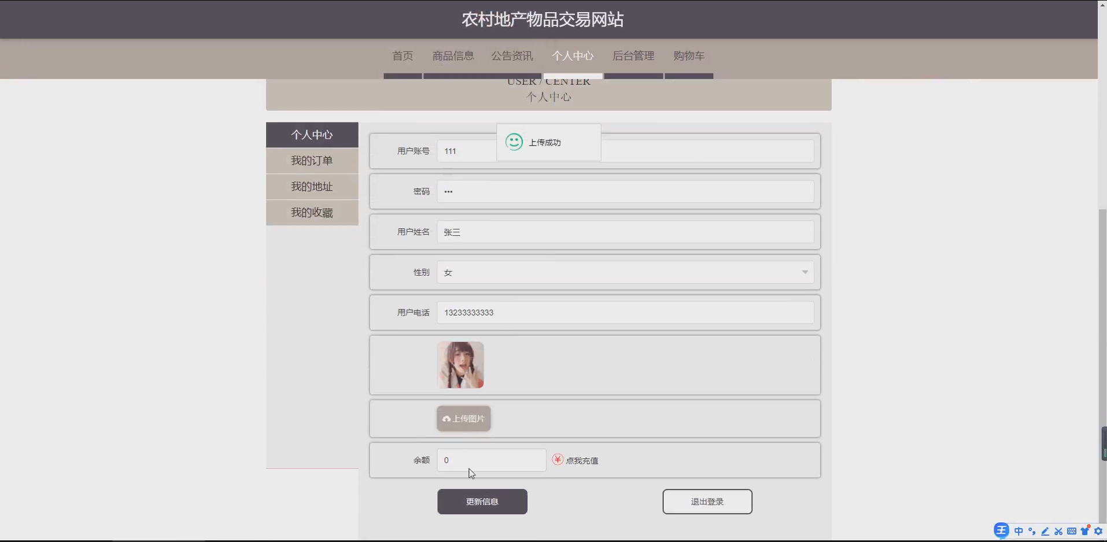Click into the 余额 balance field
1107x542 pixels.
492,460
